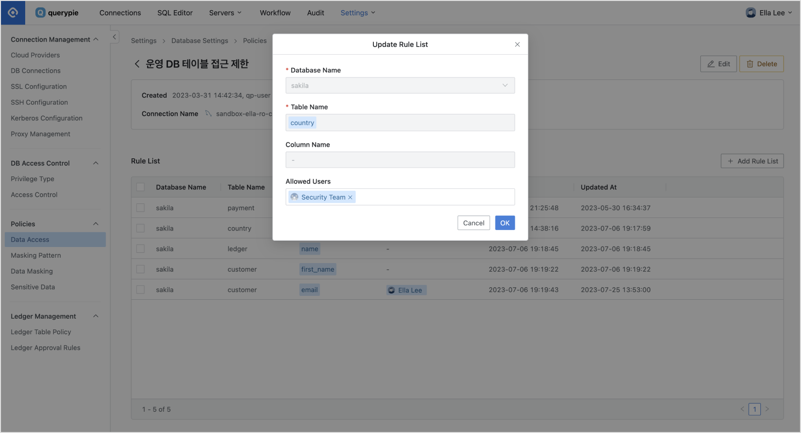The width and height of the screenshot is (801, 433).
Task: Click the QueryPie logo icon at top left
Action: tap(13, 13)
